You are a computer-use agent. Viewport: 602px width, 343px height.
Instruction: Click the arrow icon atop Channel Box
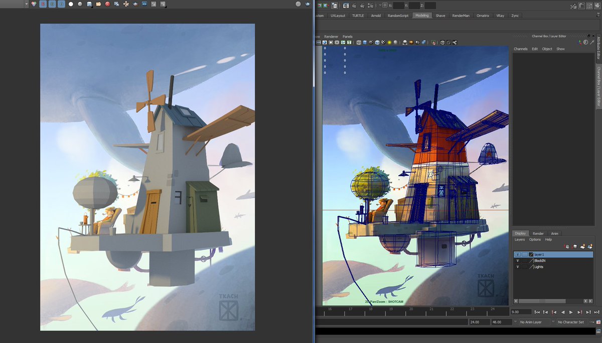592,42
